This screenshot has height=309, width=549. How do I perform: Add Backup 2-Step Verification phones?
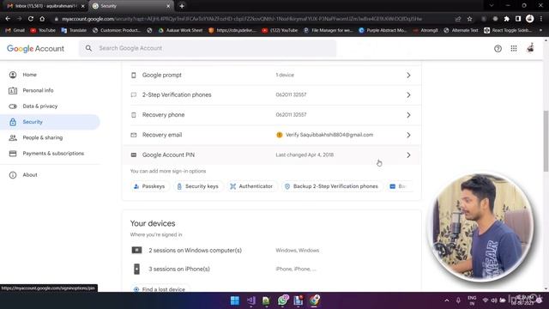coord(332,186)
